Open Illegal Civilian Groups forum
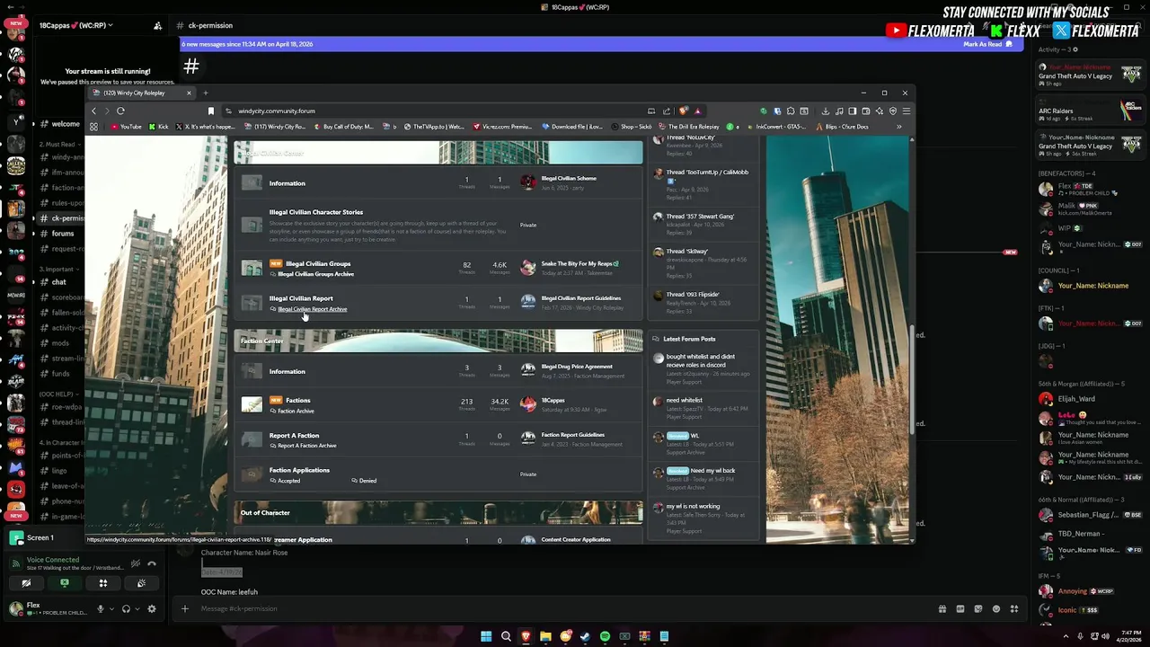This screenshot has width=1150, height=647. (318, 264)
